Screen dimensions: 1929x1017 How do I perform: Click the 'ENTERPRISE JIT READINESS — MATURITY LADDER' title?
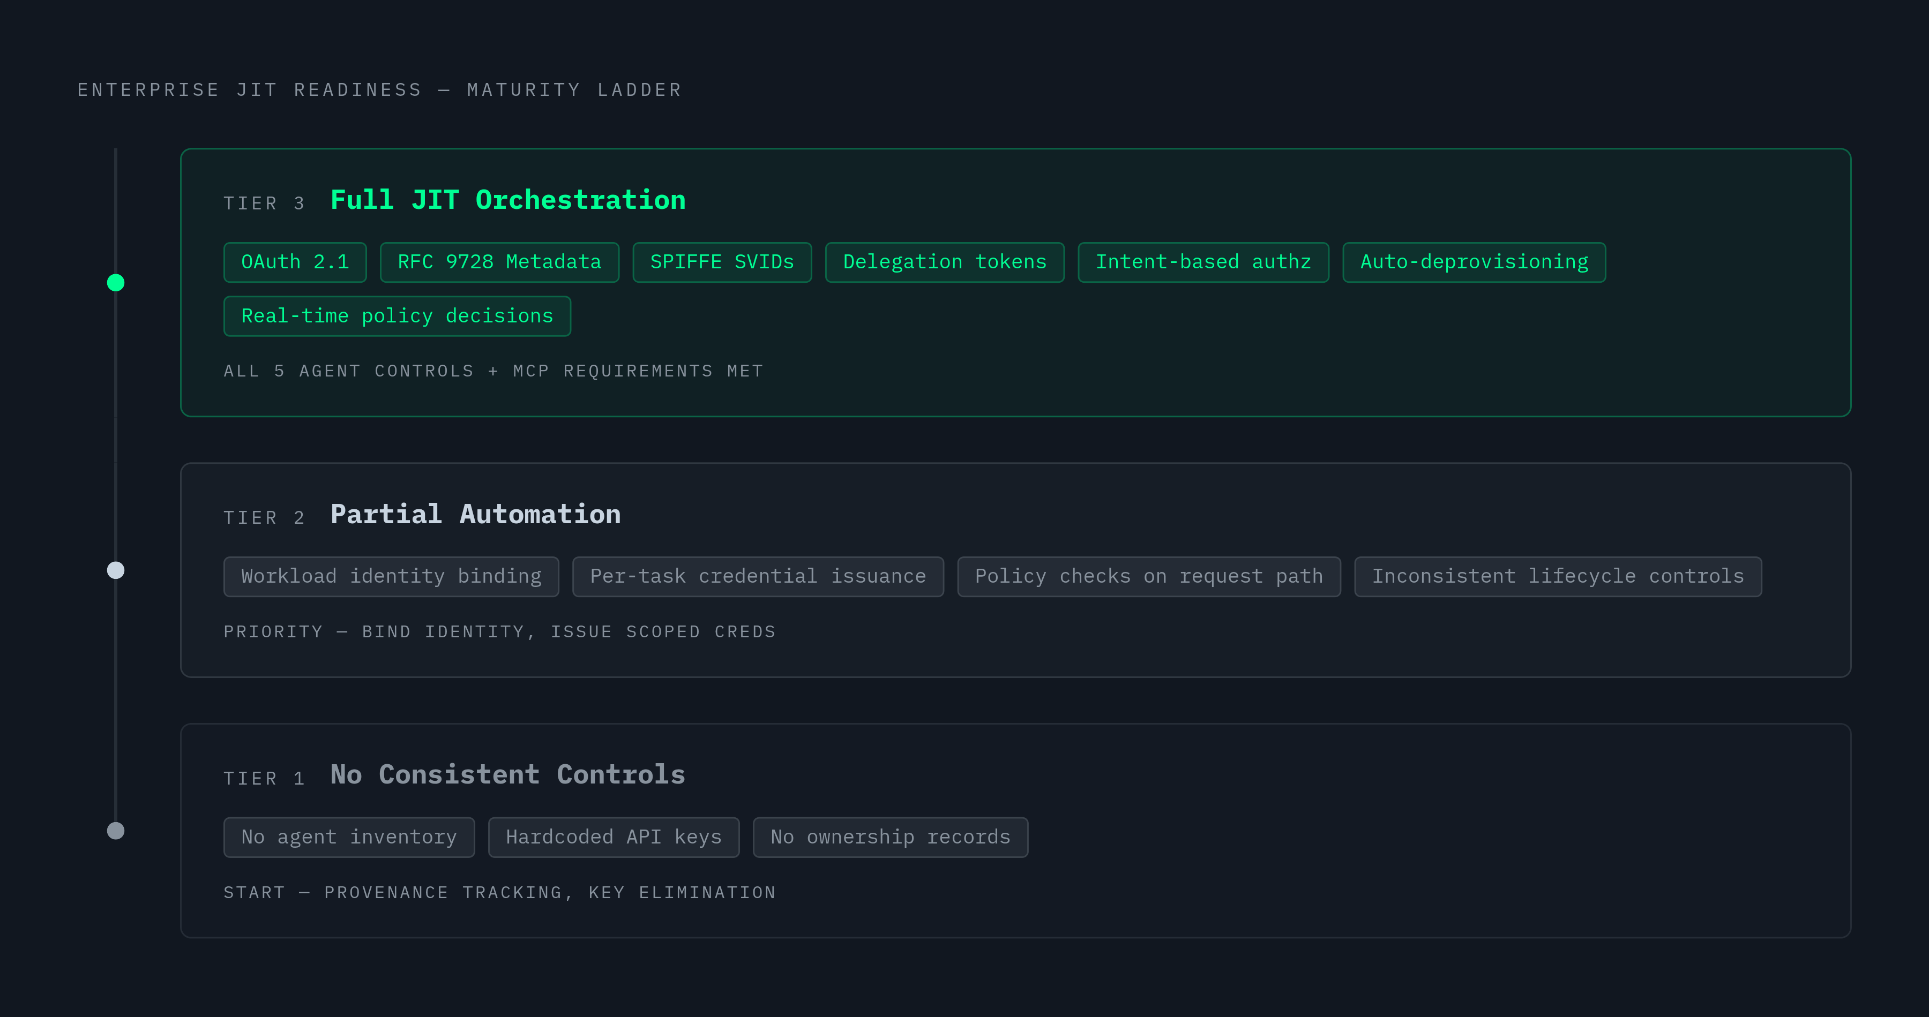380,90
